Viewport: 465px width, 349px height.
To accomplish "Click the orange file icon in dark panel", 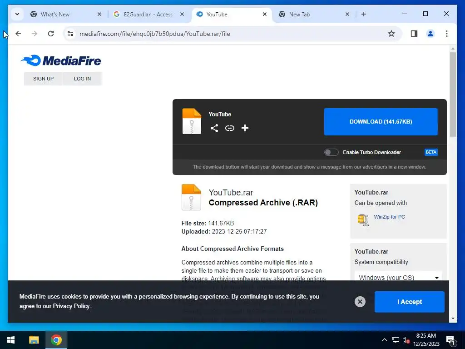I will click(x=192, y=121).
